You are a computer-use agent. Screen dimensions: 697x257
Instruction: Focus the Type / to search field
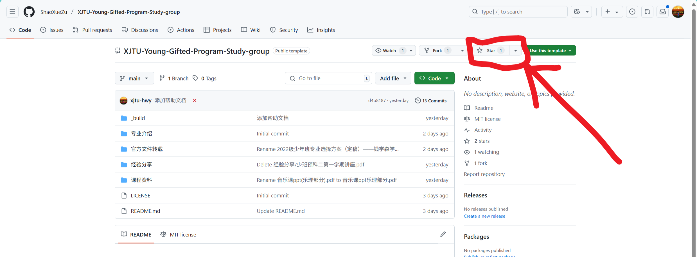coord(518,12)
